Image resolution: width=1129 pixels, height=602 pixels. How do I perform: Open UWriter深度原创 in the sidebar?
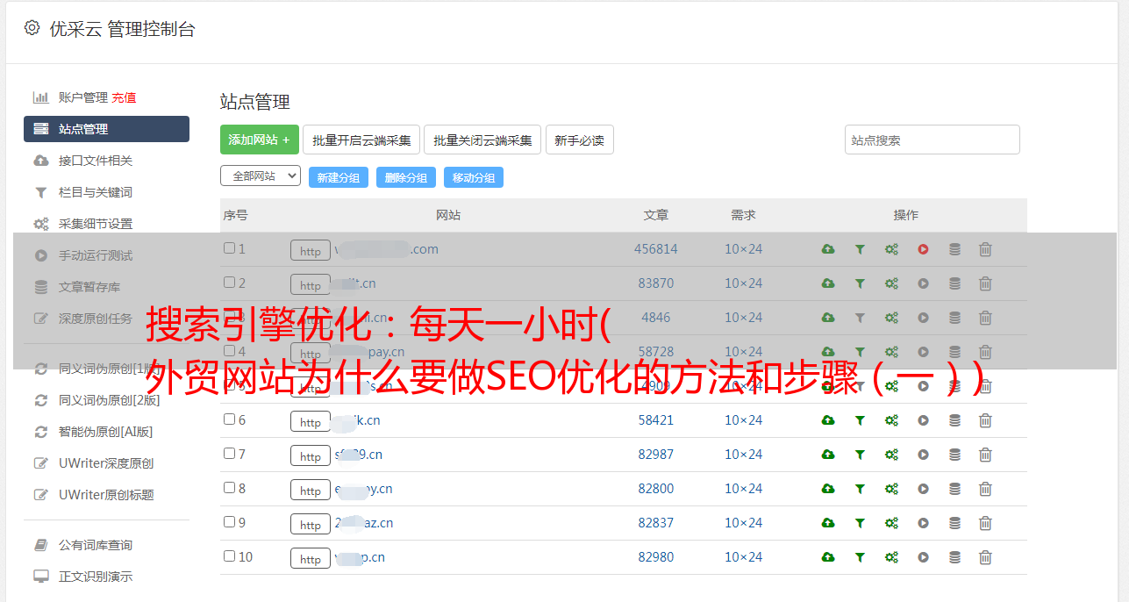point(106,463)
